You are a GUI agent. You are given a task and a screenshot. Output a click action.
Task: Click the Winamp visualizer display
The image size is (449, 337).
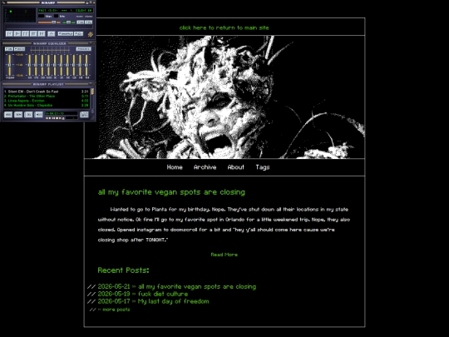pyautogui.click(x=20, y=15)
